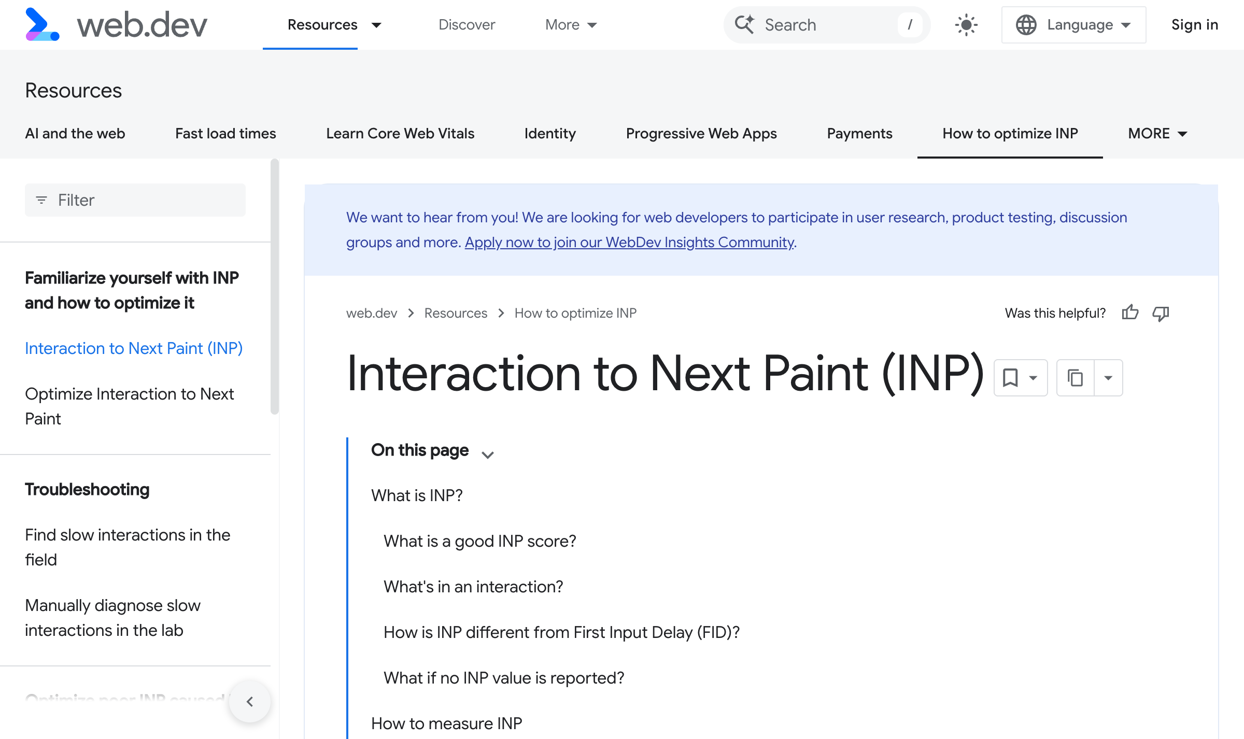1244x739 pixels.
Task: Select the Resources top nav tab
Action: 322,25
